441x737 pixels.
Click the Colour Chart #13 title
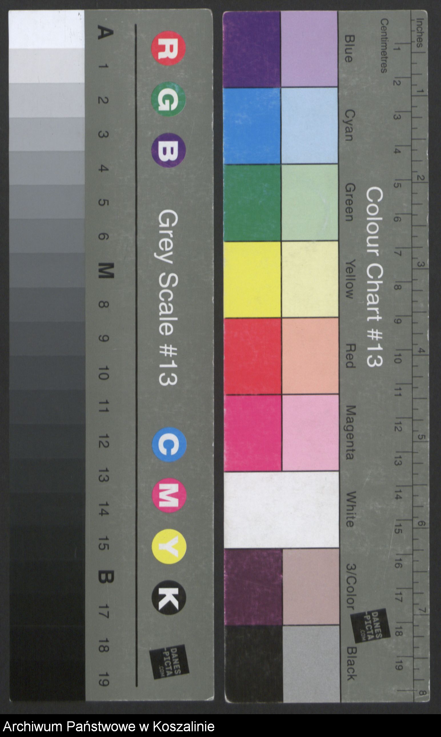click(374, 277)
